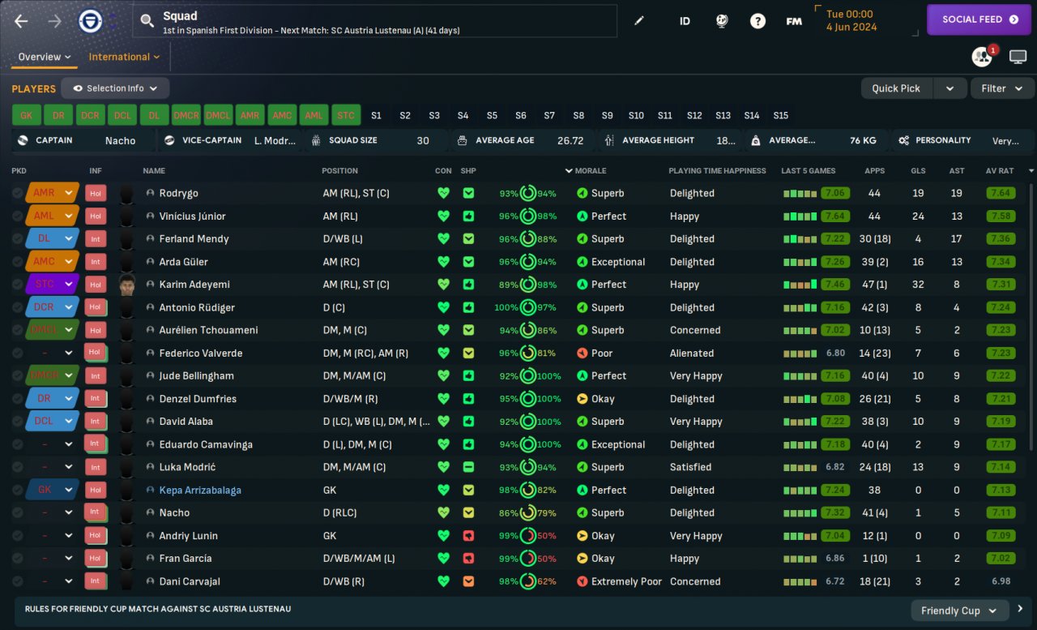1037x630 pixels.
Task: Click Dani Carvajal's Extremely Poor morale icon
Action: 582,581
